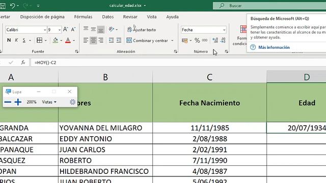Open the font size 9 dropdown

click(60, 30)
